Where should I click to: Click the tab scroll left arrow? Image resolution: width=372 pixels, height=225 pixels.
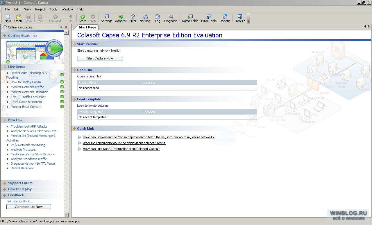coord(365,26)
